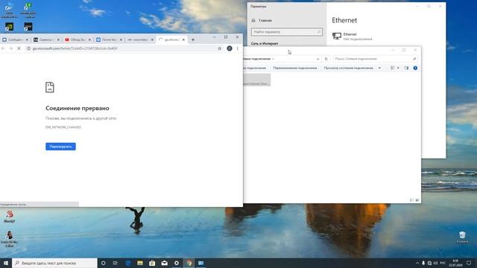
Task: Click the go.microsoft.com address bar
Action: tap(121, 48)
